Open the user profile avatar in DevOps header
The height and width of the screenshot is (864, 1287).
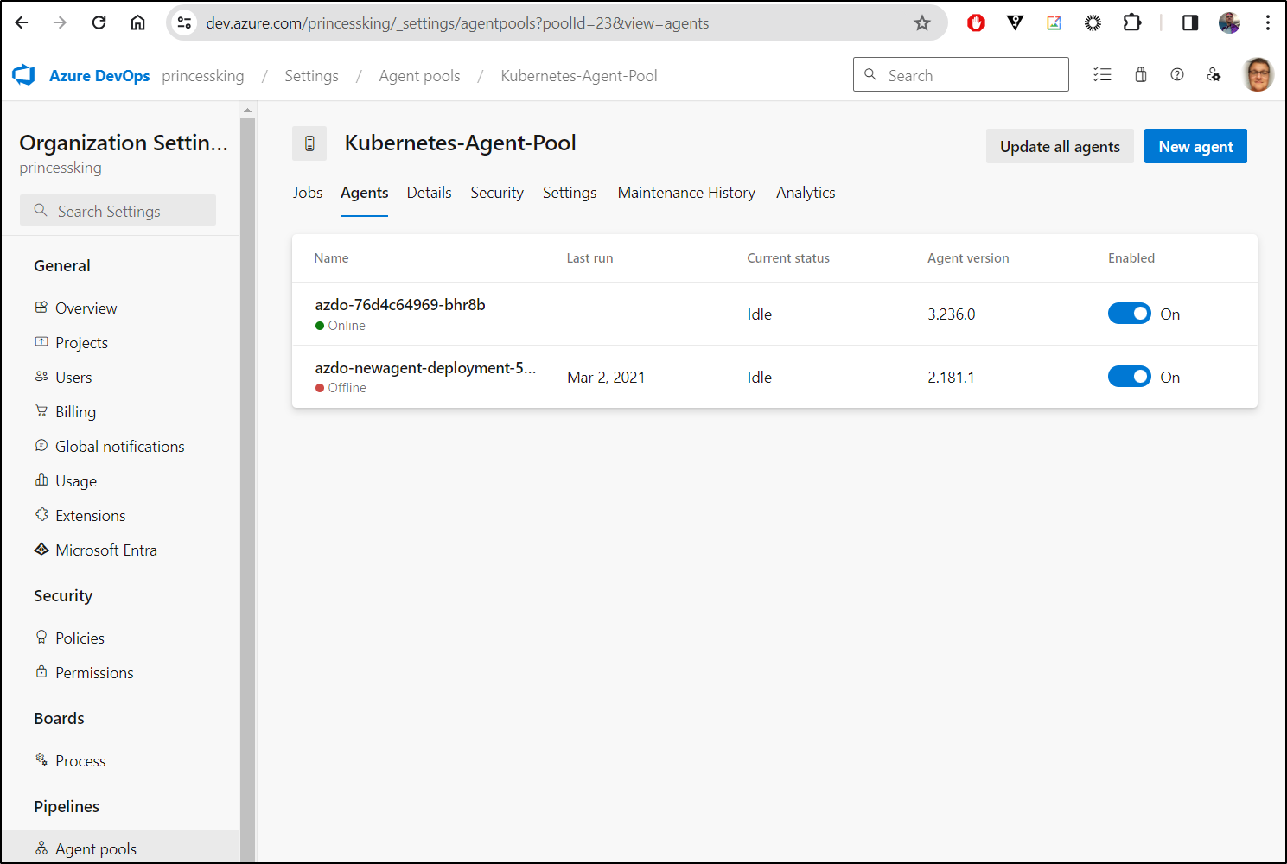pyautogui.click(x=1258, y=74)
